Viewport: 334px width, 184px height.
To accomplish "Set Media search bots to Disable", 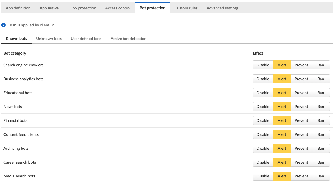I will 263,176.
